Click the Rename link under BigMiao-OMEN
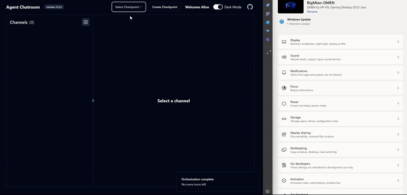Screen dimensions: 407x195 [312, 12]
